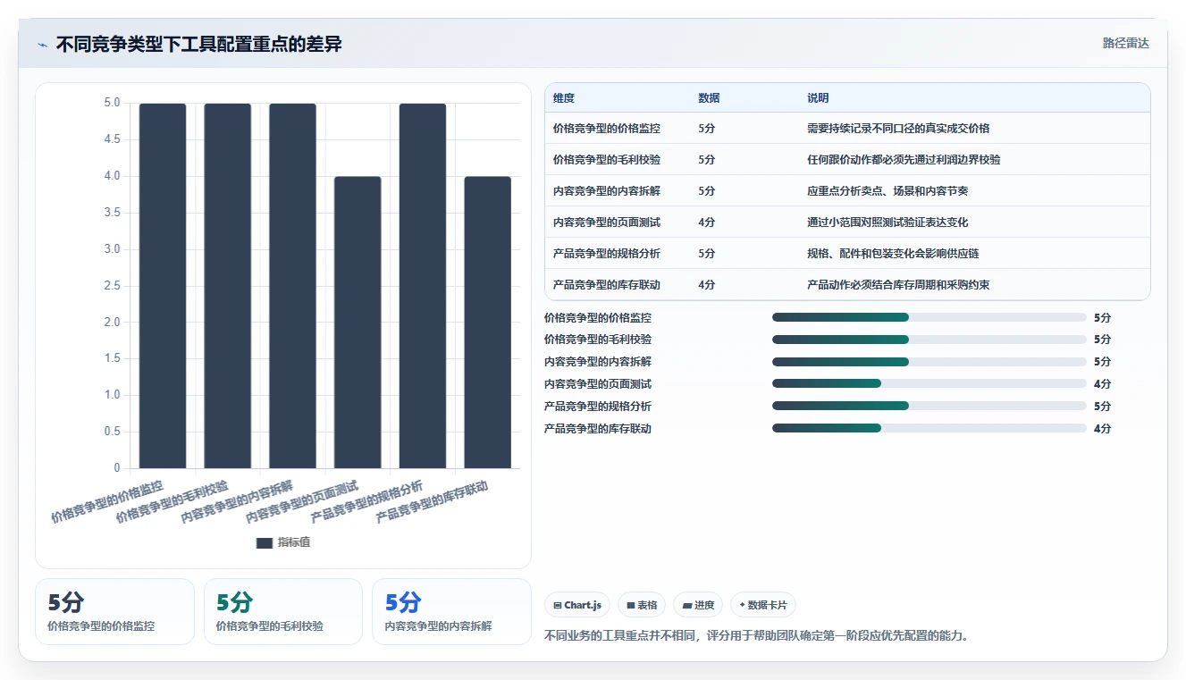This screenshot has height=680, width=1186.
Task: Click the lightning icon beside the page title
Action: pyautogui.click(x=42, y=45)
